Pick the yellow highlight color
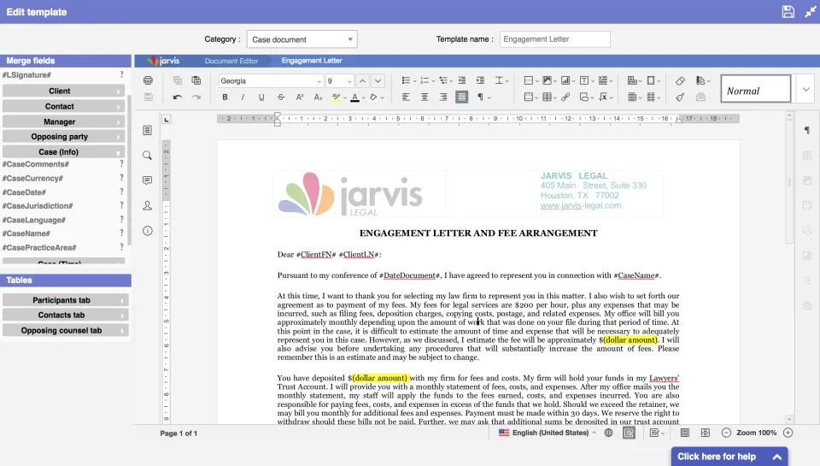Screen dimensions: 820x466 [336, 97]
